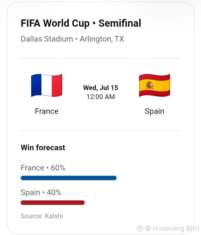Viewport: 201px width, 235px height.
Task: Click the Semifinal stage label
Action: pyautogui.click(x=120, y=23)
